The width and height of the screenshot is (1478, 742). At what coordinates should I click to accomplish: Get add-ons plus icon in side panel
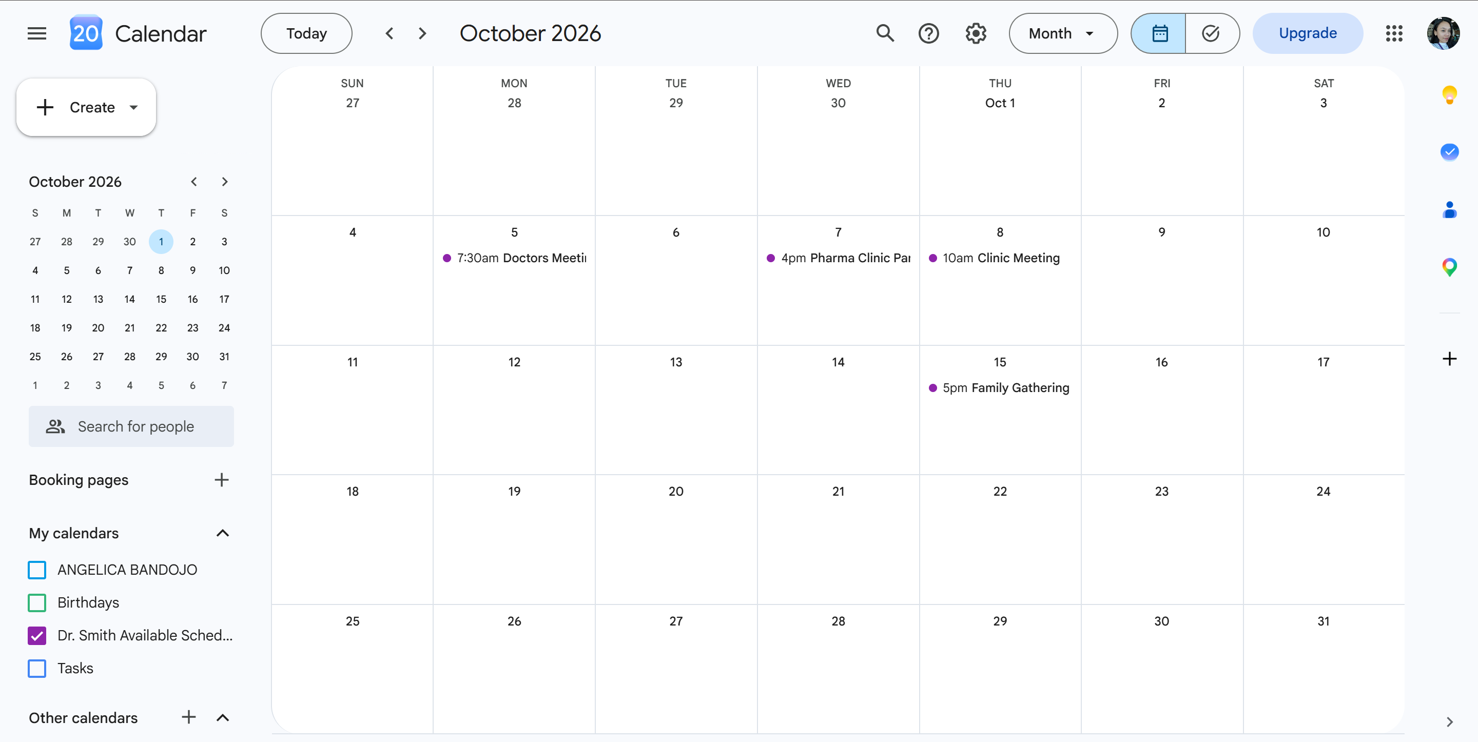(1449, 359)
